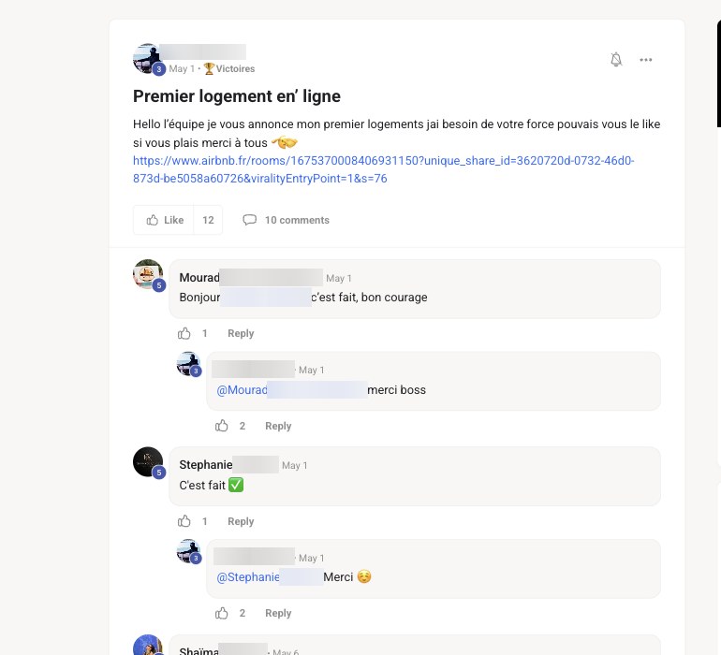Toggle the post notification bell icon
Screen dimensions: 721x655
[x=616, y=59]
